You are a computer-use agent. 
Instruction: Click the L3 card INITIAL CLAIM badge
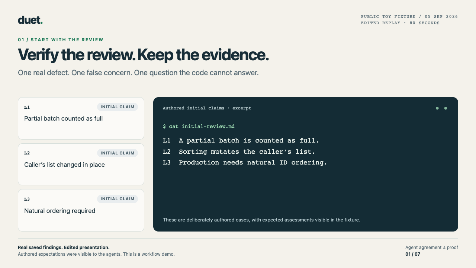pos(118,199)
